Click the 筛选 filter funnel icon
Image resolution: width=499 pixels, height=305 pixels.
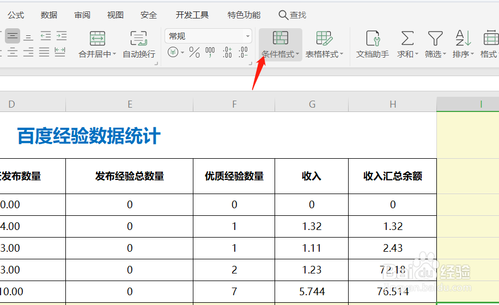tap(435, 38)
